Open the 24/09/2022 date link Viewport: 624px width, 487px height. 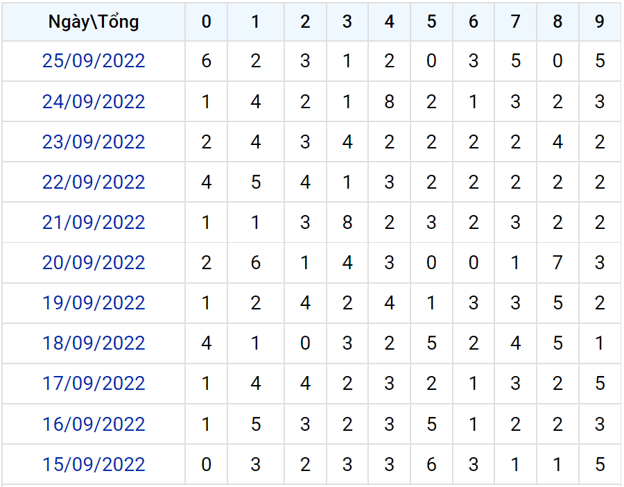(x=94, y=101)
